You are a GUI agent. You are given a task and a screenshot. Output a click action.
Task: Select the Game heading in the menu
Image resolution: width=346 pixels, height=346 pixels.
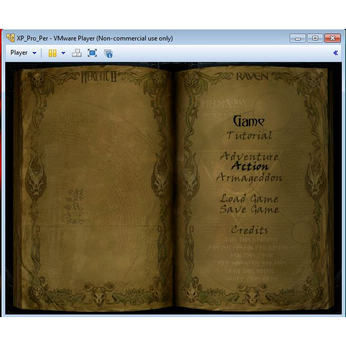point(249,121)
